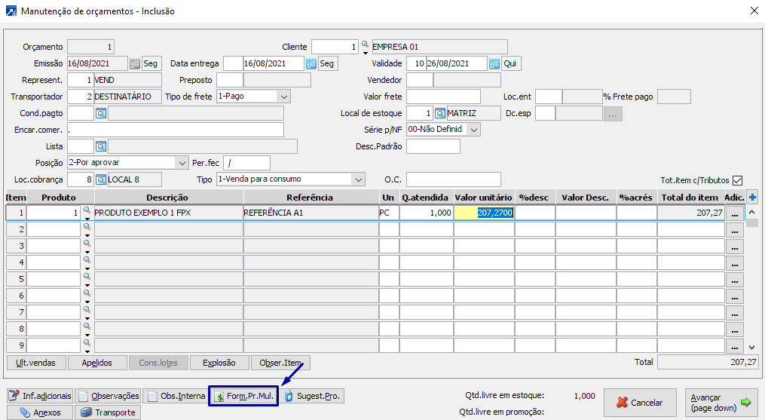Close the Manutenção de orçamentos window
Image resolution: width=765 pixels, height=420 pixels.
point(754,11)
